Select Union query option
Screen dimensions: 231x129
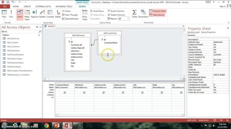pyautogui.click(x=66, y=11)
